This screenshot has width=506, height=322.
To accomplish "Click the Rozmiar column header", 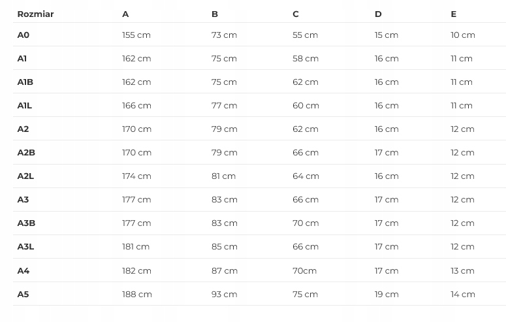I will point(35,14).
